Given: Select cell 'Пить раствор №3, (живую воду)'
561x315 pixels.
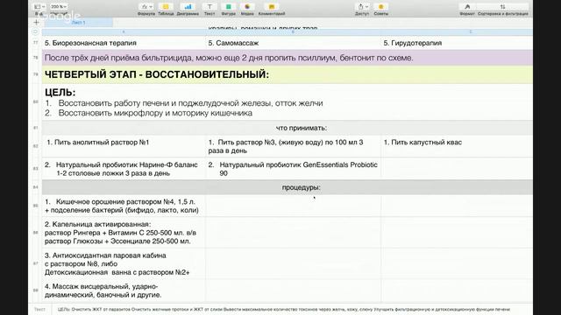Looking at the screenshot, I should click(x=293, y=146).
